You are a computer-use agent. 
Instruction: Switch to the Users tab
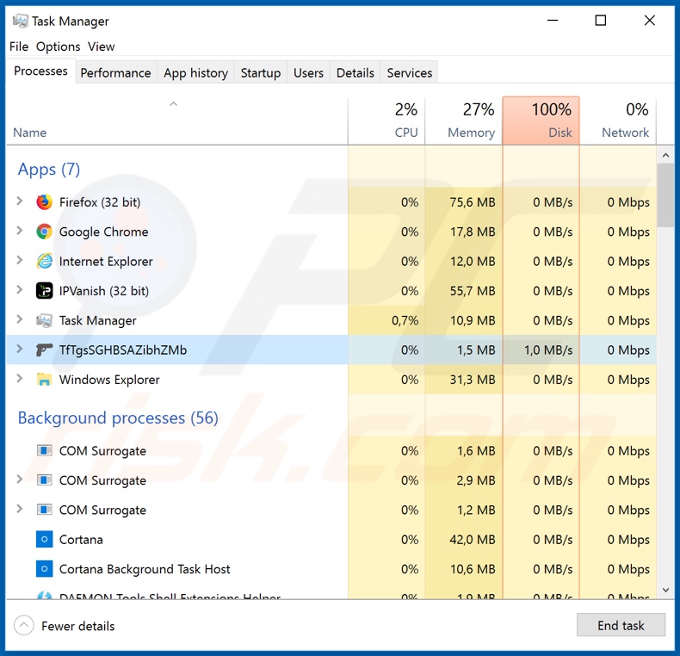(308, 72)
